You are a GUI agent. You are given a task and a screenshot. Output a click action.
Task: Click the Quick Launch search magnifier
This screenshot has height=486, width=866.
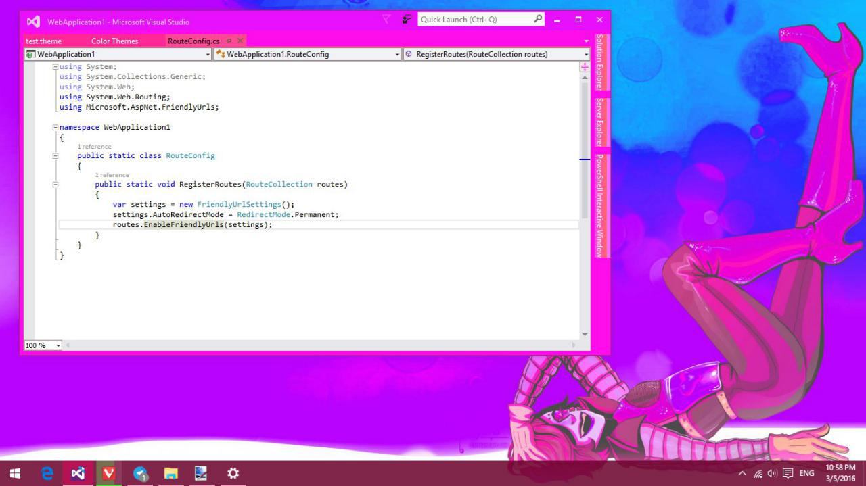click(539, 19)
